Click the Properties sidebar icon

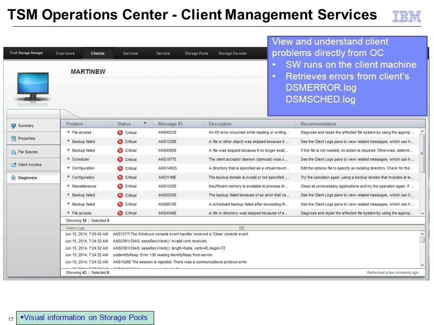[x=13, y=139]
